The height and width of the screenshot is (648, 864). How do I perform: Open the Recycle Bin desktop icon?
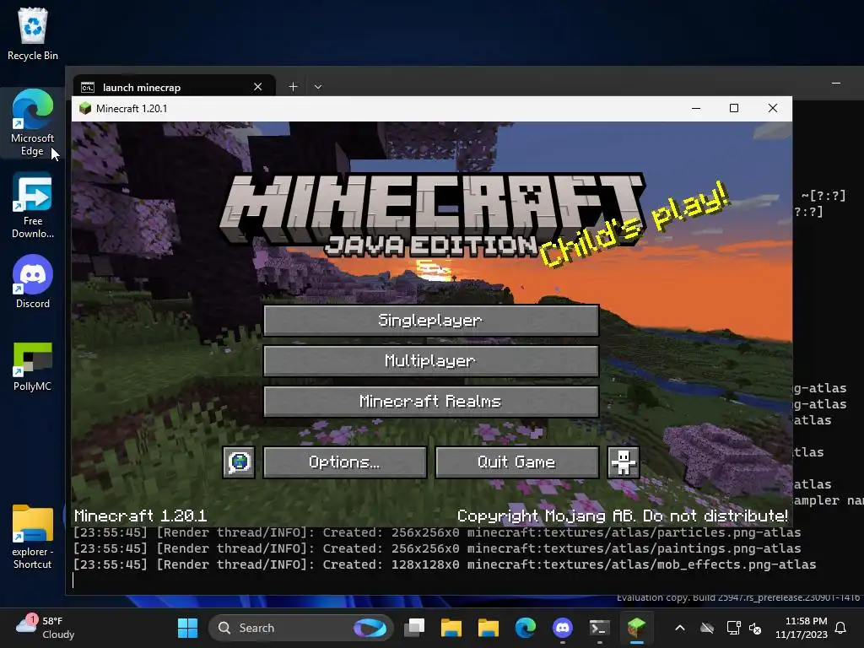click(33, 34)
